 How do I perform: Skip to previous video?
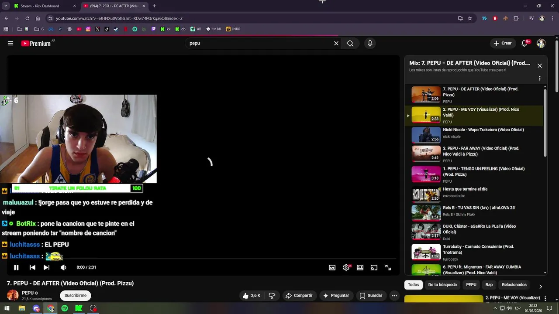32,267
